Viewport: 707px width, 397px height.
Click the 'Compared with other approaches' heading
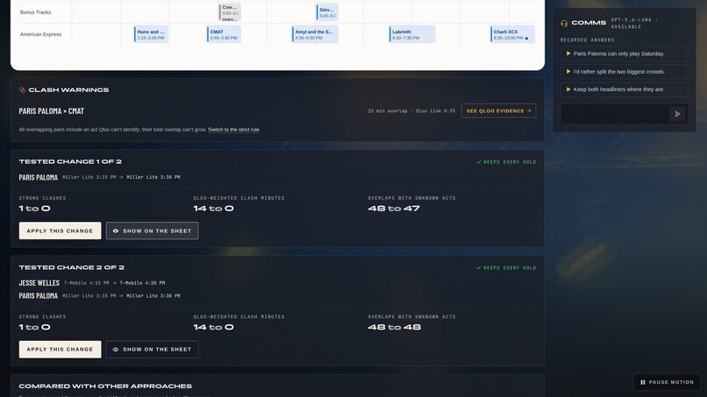pyautogui.click(x=105, y=386)
